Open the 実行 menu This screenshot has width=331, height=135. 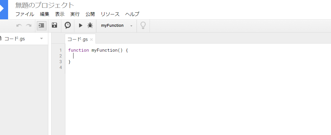(x=75, y=14)
